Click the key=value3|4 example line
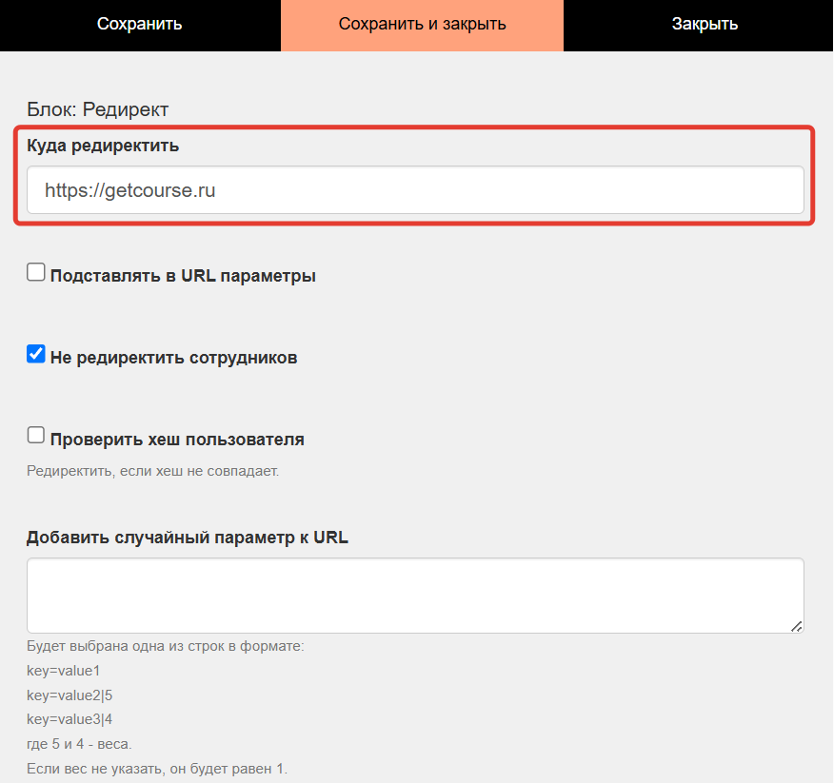Viewport: 834px width, 783px height. [69, 719]
